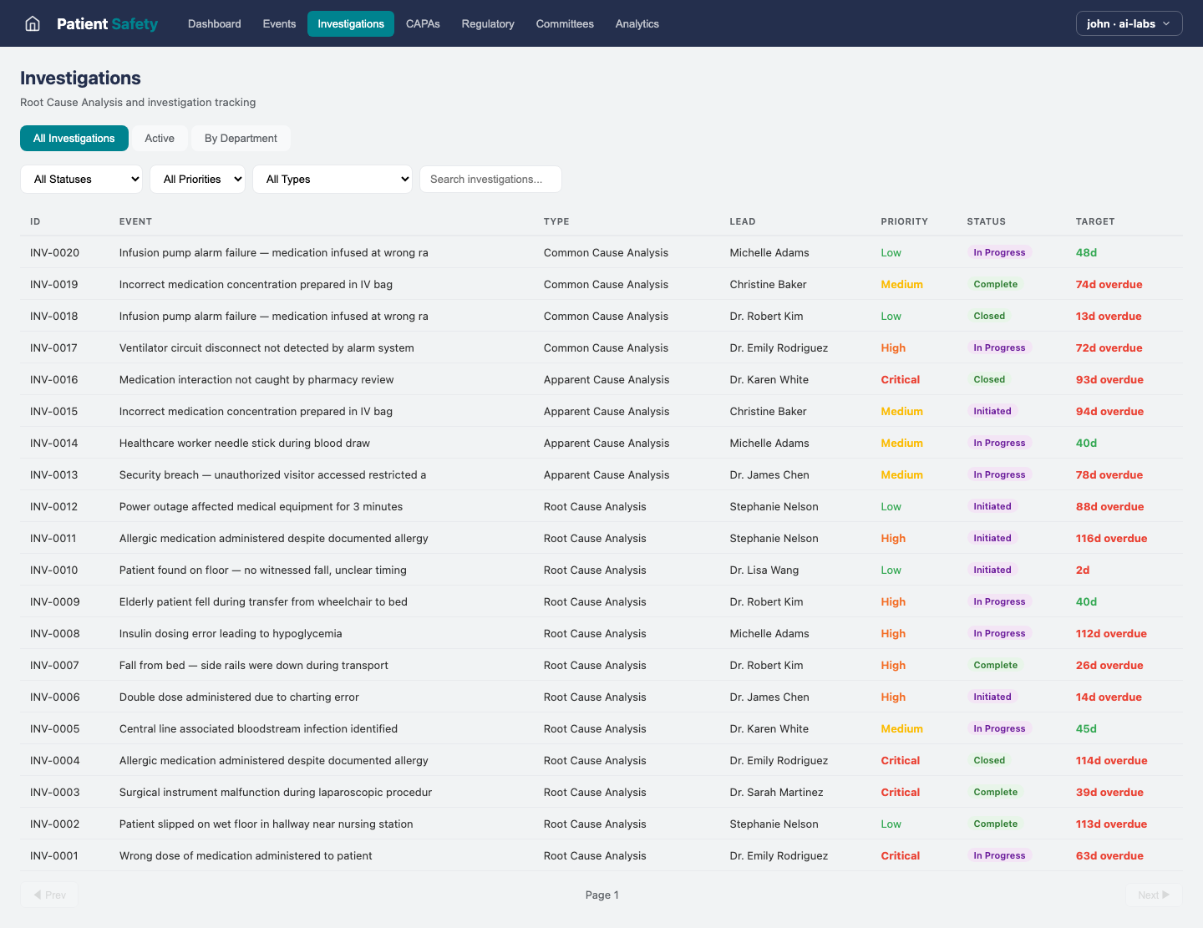Select the All Investigations tab
Screen dimensions: 1203x928
[x=74, y=138]
